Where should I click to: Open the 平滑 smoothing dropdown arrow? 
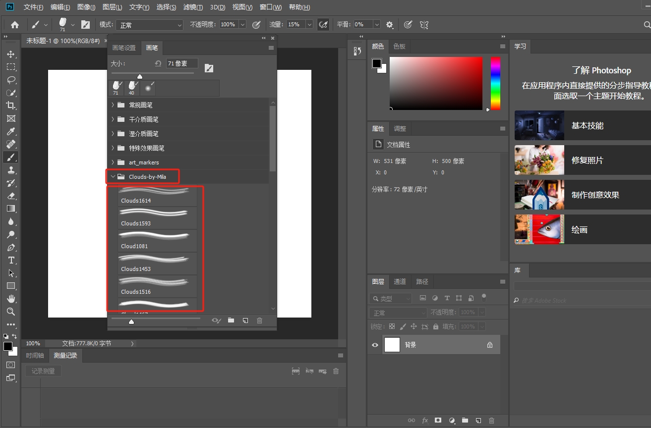(376, 24)
